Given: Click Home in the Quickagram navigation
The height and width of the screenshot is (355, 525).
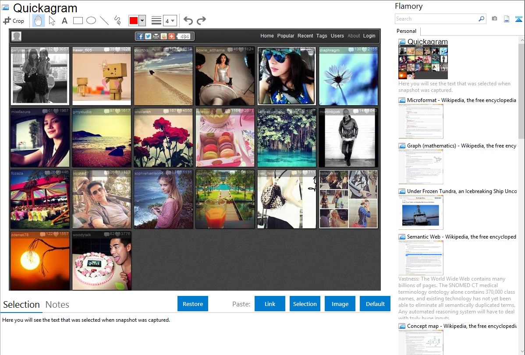Looking at the screenshot, I should coord(267,36).
